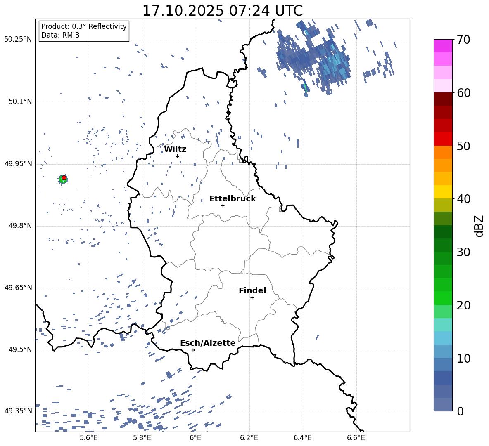
Task: Select the dark red swatch below 60
Action: 443,99
